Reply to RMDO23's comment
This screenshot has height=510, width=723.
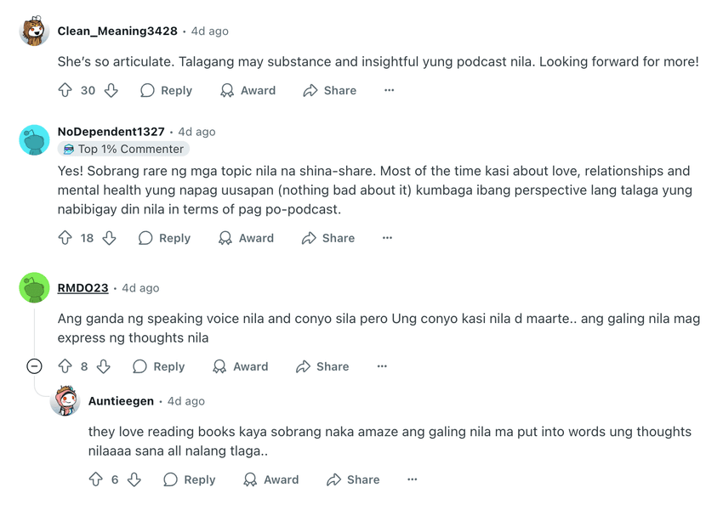pos(159,366)
